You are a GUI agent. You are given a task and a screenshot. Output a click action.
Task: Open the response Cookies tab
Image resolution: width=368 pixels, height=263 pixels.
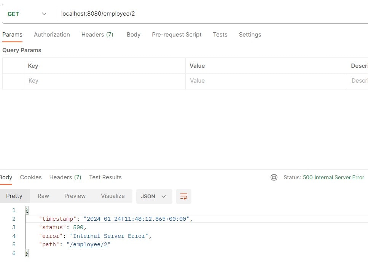(x=31, y=177)
